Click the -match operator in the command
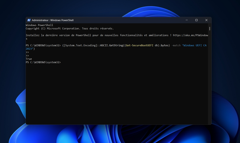The image size is (240, 143). click(x=176, y=45)
